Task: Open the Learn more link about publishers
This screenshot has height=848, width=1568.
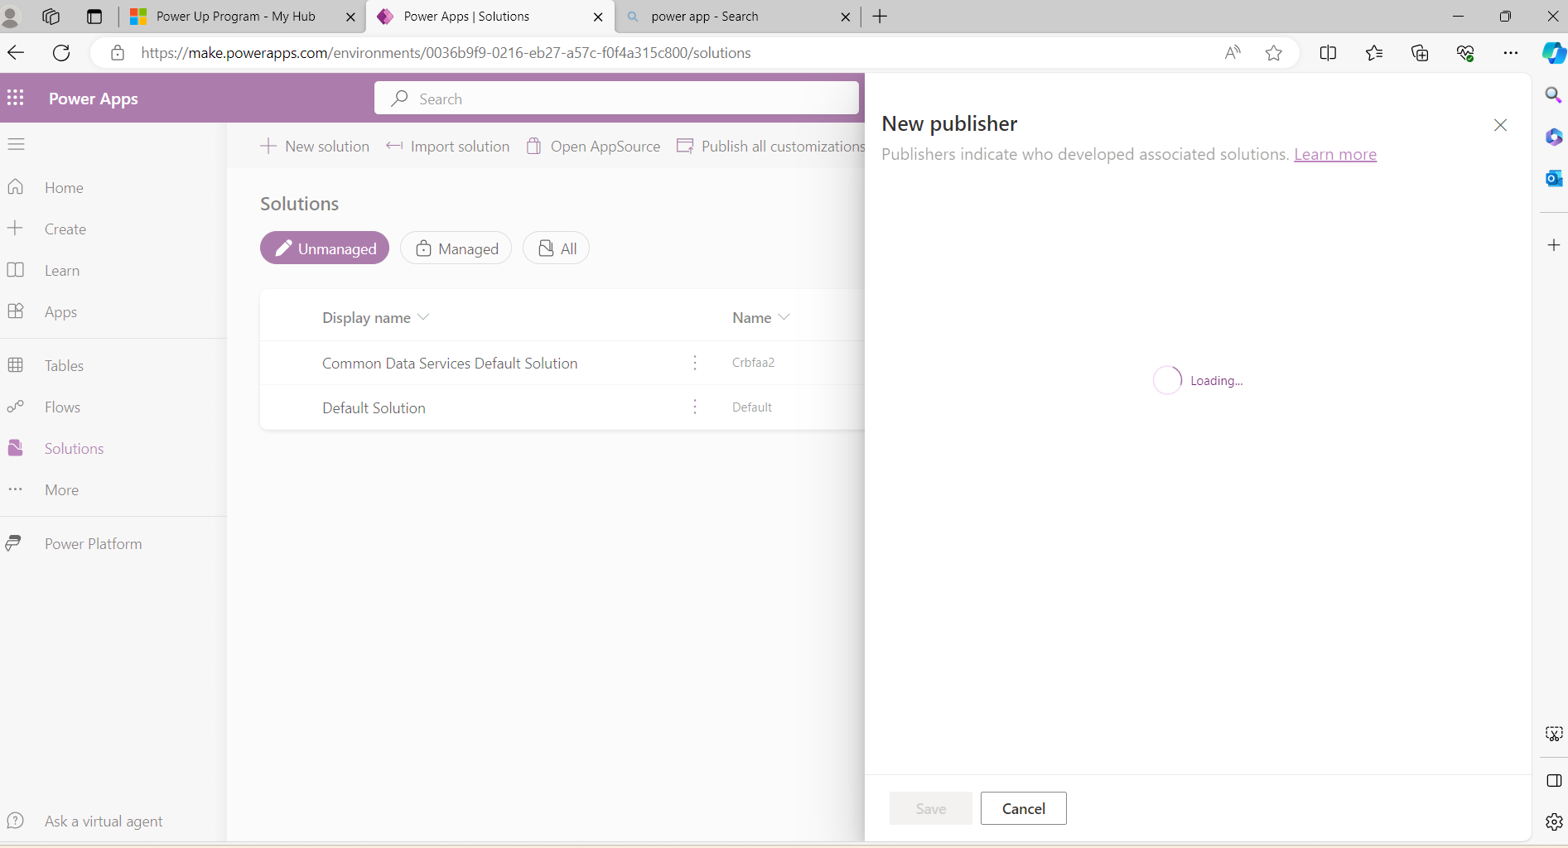Action: (x=1334, y=155)
